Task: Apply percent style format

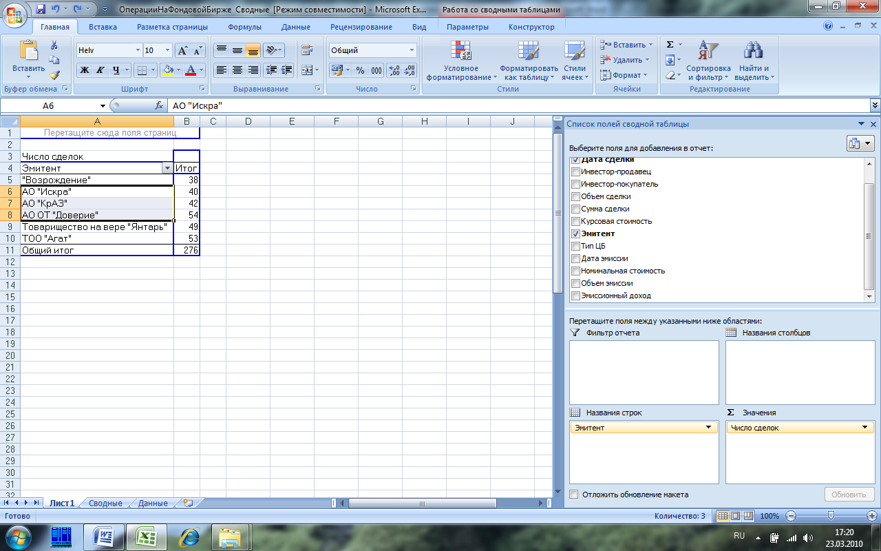Action: click(360, 70)
